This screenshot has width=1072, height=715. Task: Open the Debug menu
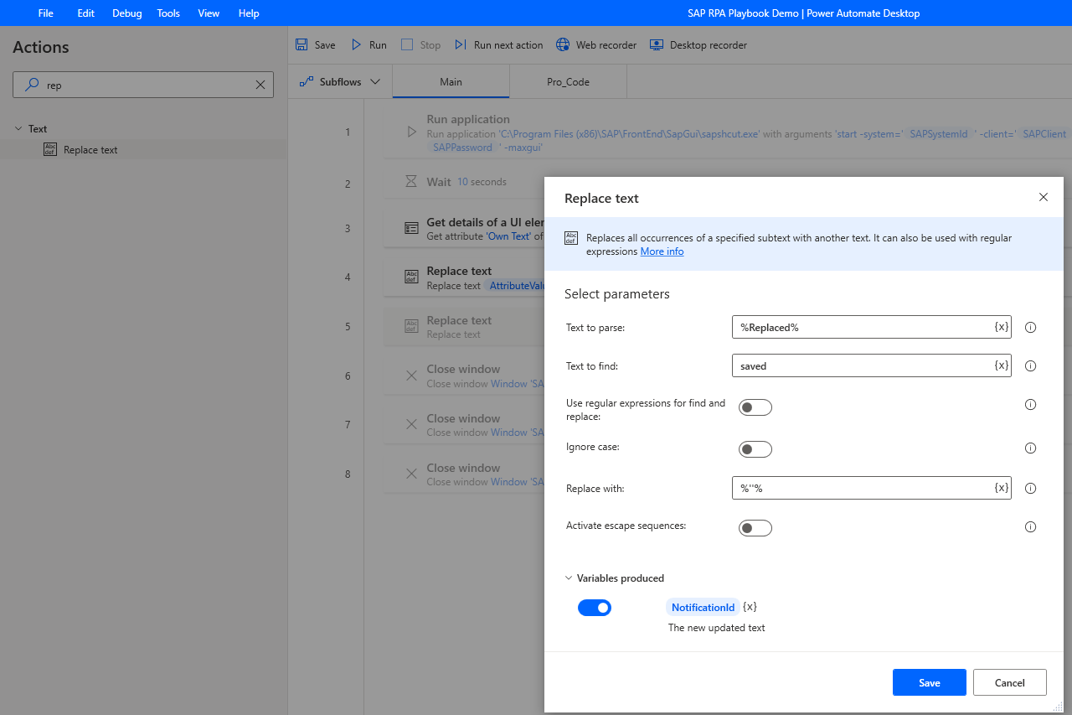(126, 13)
